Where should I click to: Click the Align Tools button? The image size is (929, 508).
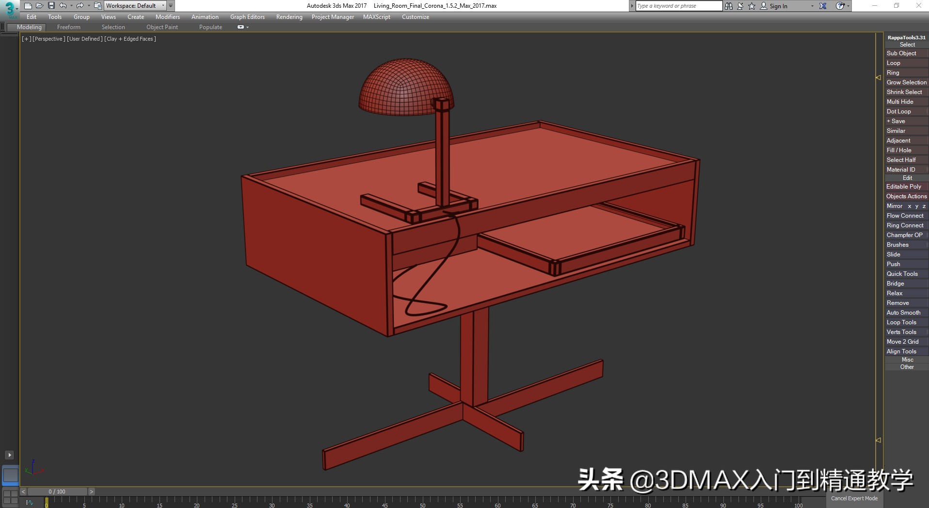click(907, 351)
